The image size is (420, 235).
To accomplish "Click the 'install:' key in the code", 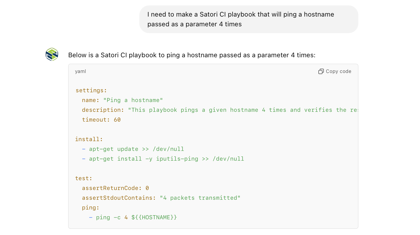I will click(x=89, y=139).
